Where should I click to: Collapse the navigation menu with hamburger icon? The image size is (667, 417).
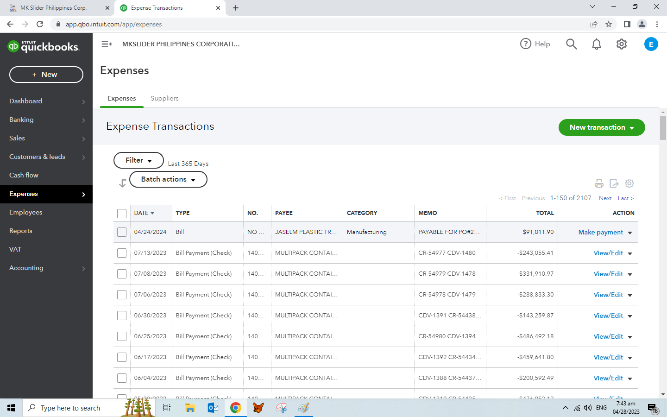pos(107,44)
